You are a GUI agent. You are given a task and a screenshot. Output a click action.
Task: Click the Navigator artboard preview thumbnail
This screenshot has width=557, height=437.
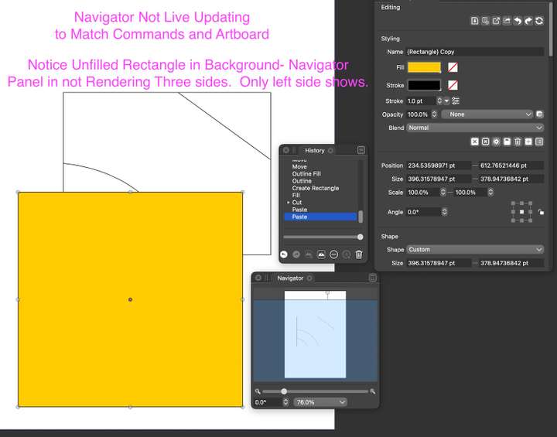pos(315,335)
